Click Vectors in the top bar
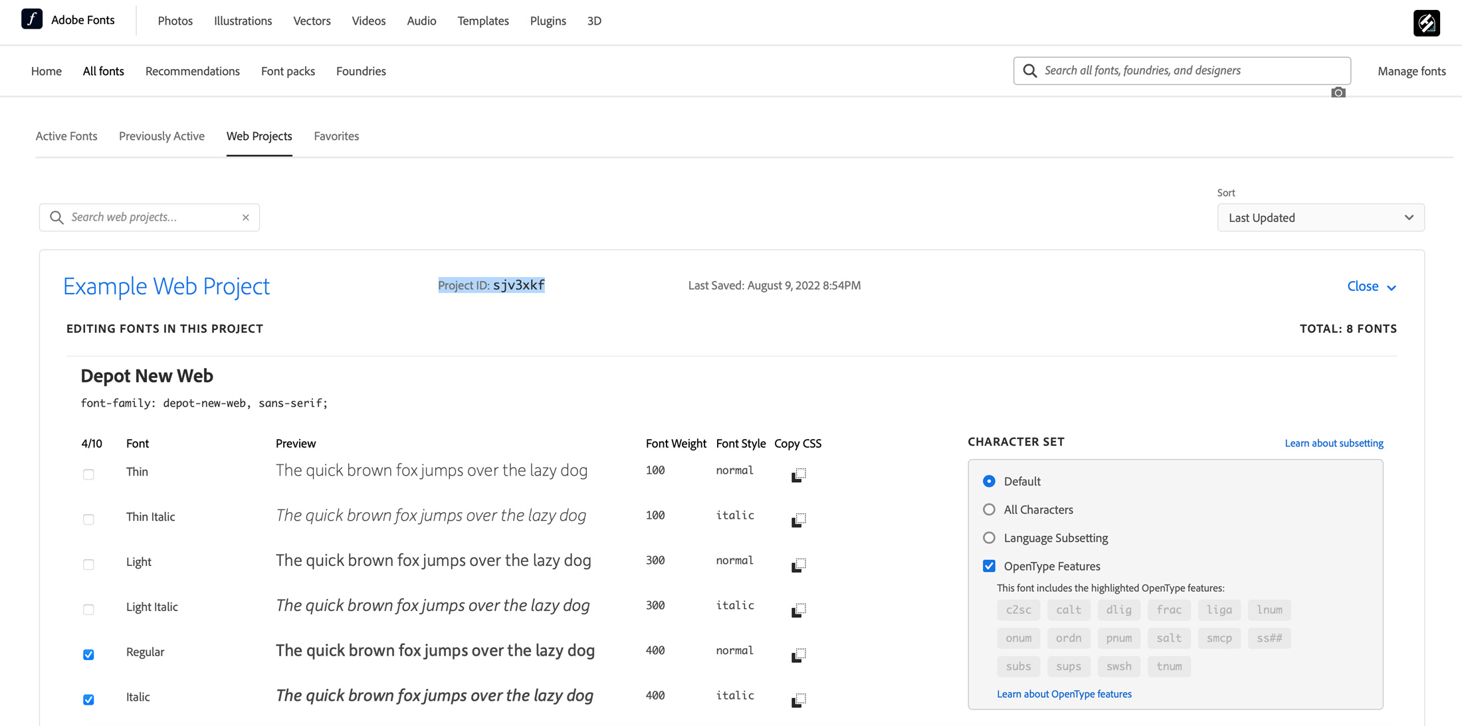Viewport: 1462px width, 726px height. 312,21
